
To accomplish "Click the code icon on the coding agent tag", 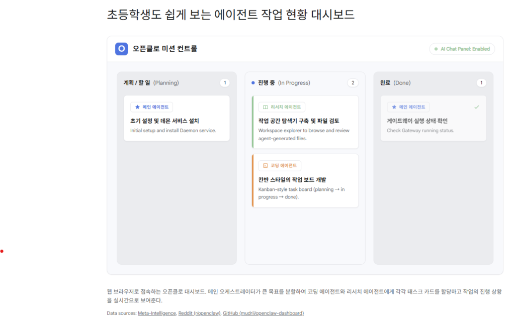I will pos(265,165).
